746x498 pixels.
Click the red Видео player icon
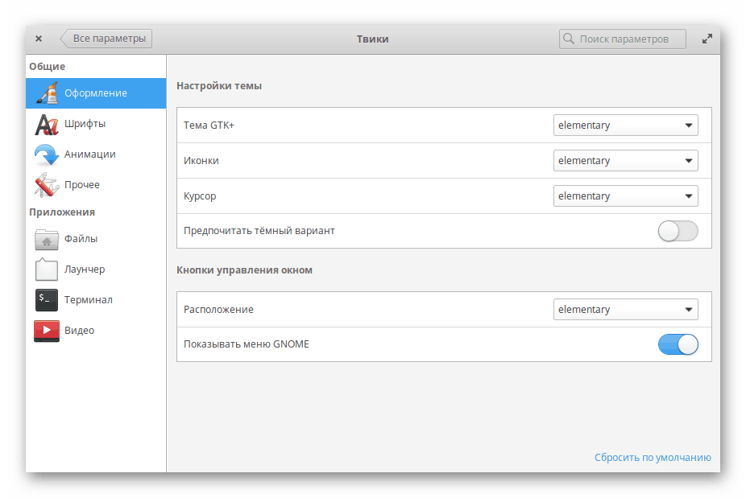[x=47, y=331]
